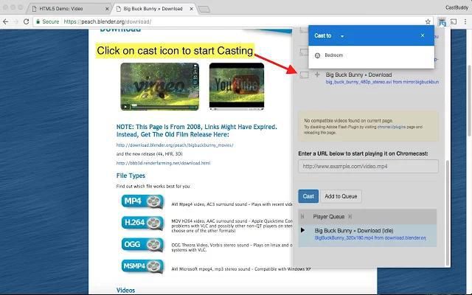The width and height of the screenshot is (472, 295).
Task: Open the bbb3d.renderfarming.net download link
Action: click(x=164, y=163)
